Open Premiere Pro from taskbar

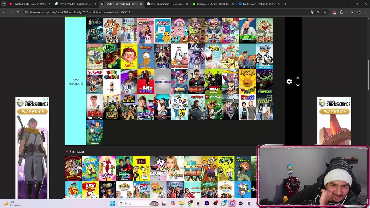coord(207,203)
